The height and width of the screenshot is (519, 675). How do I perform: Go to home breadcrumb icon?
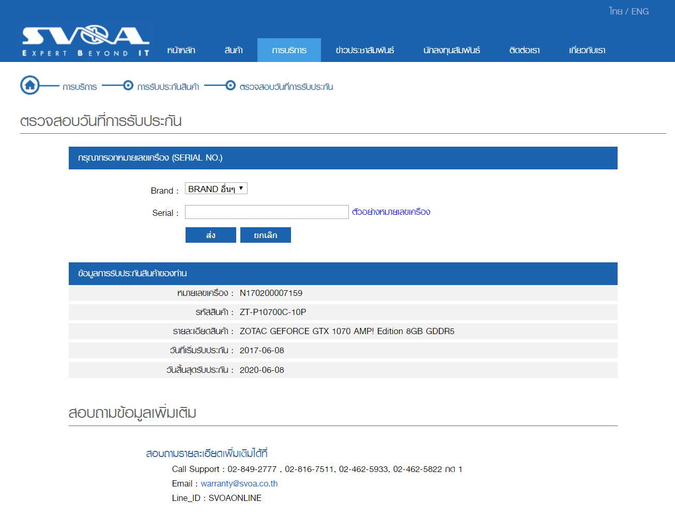click(30, 85)
